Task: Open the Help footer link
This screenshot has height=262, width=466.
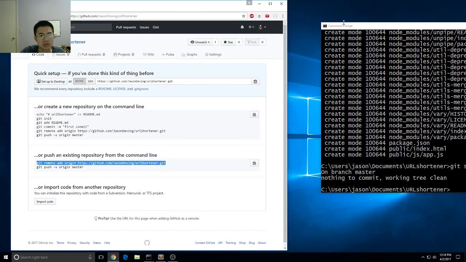Action: point(107,243)
